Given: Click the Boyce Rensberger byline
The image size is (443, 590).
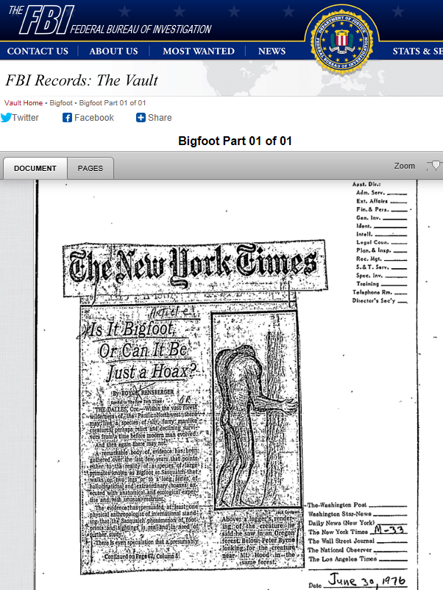Looking at the screenshot, I should coord(143,393).
